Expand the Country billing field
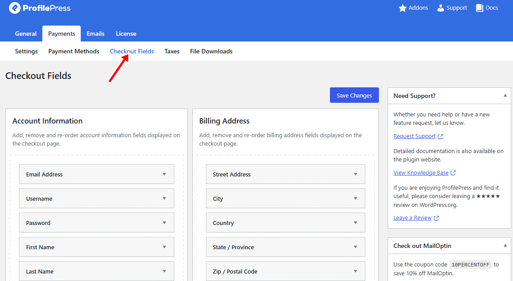The width and height of the screenshot is (513, 281). click(355, 223)
